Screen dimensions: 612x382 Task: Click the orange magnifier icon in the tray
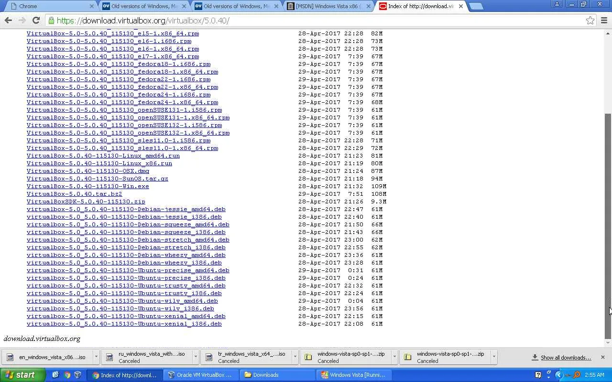coord(577,375)
